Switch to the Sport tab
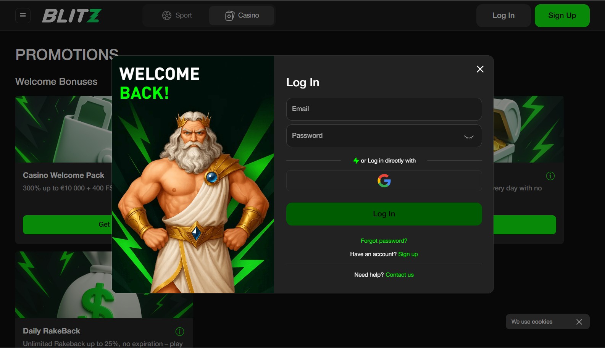The width and height of the screenshot is (605, 348). [x=177, y=16]
